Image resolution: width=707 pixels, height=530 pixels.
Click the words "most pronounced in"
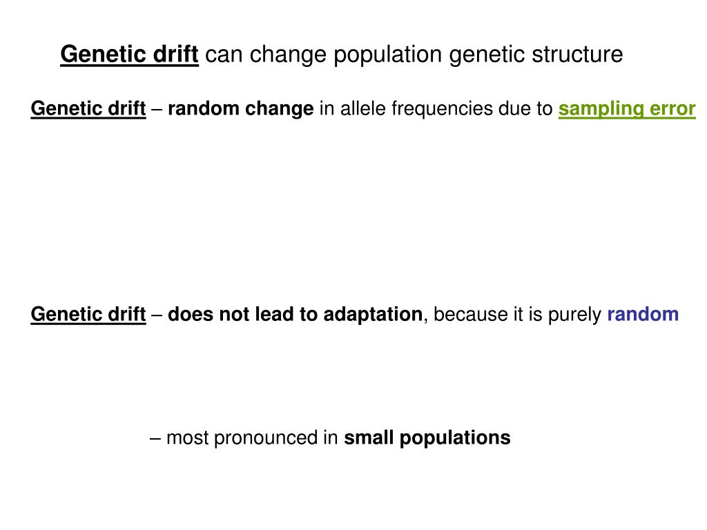(x=252, y=438)
